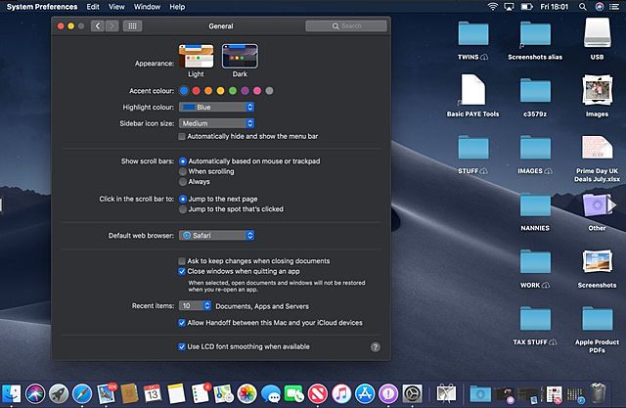Open the yellow Notes icon in Dock
The width and height of the screenshot is (626, 408).
[x=176, y=394]
